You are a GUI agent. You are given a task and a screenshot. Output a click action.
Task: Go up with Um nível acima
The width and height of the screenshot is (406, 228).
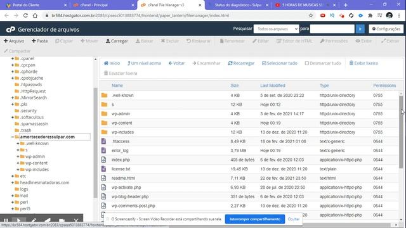coord(144,63)
